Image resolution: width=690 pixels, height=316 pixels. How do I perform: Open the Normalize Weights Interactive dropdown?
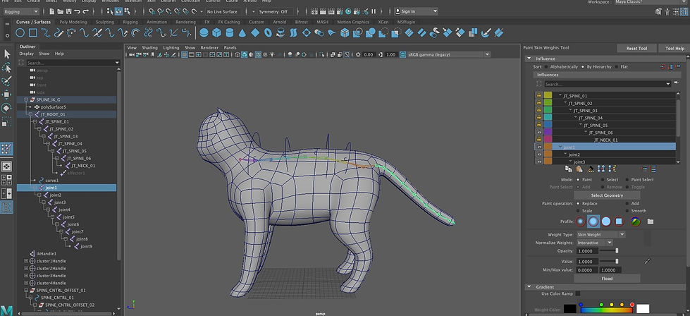point(594,243)
